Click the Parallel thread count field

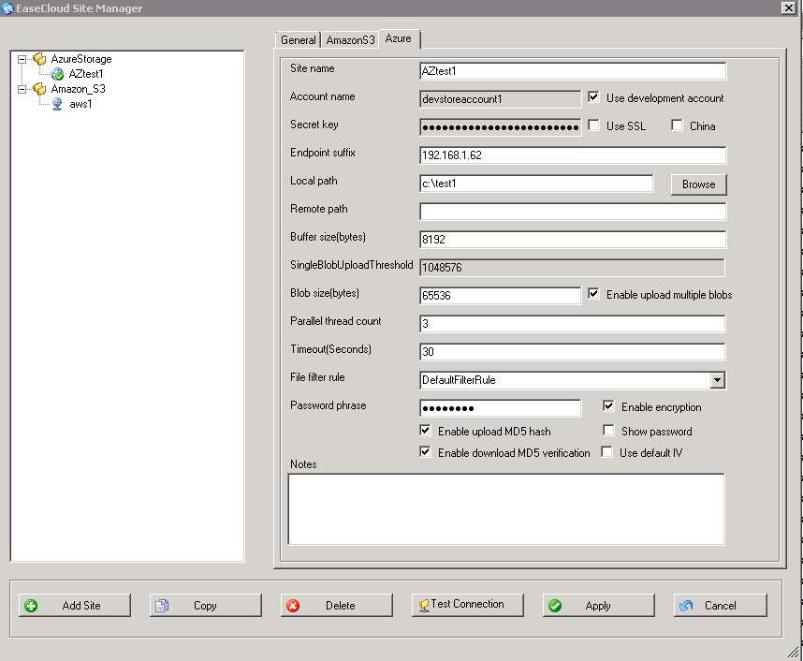point(572,324)
